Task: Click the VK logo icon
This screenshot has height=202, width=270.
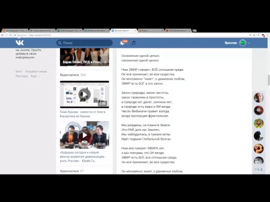Action: pyautogui.click(x=20, y=43)
